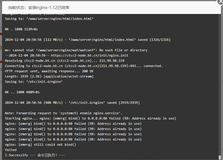Click the 'Starting nginx...' log line
The width and height of the screenshot is (223, 160).
click(x=90, y=118)
